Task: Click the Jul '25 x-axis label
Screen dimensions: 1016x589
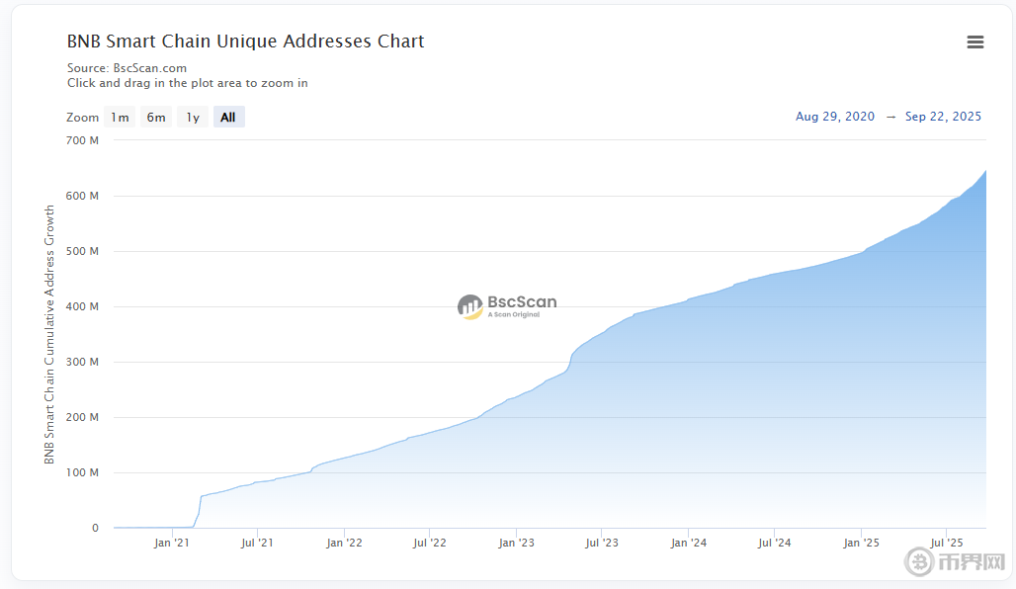Action: pyautogui.click(x=947, y=543)
